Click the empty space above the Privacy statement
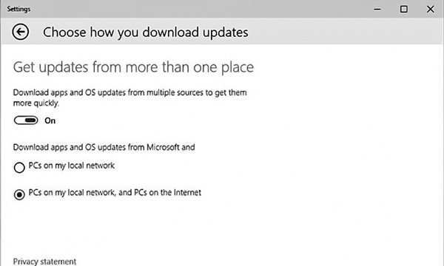The image size is (444, 266). 113,229
